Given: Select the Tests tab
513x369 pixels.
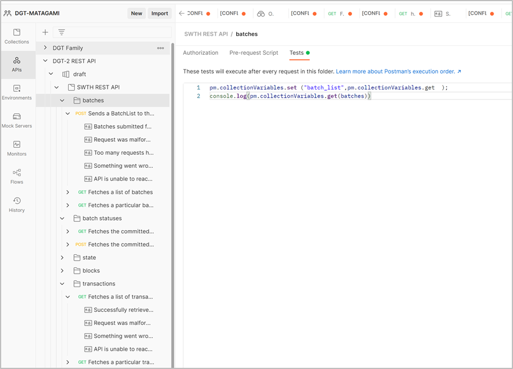Looking at the screenshot, I should [299, 53].
